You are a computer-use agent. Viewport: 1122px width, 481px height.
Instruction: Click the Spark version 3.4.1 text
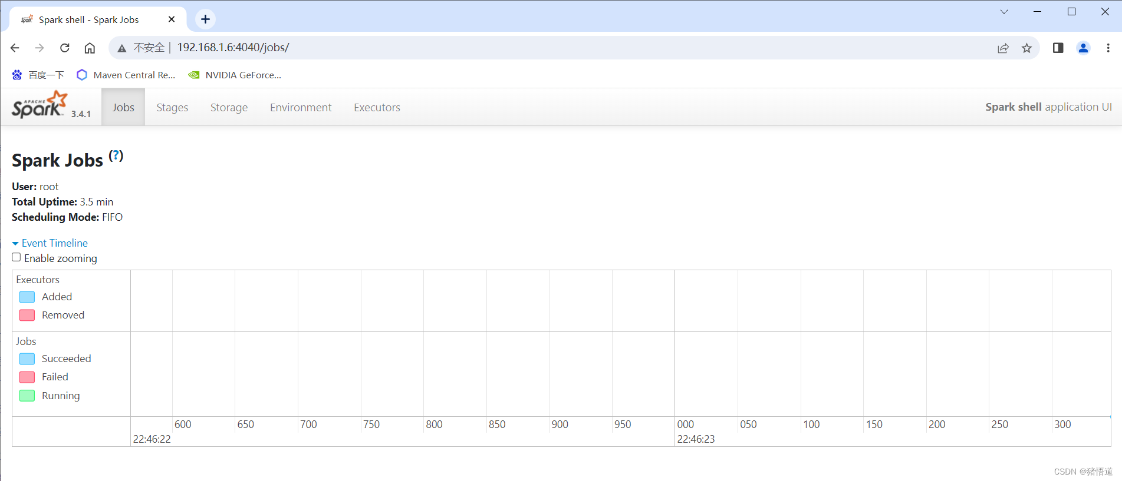(x=81, y=114)
